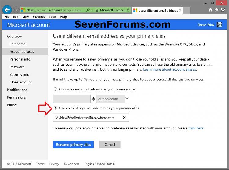229x170 pixels.
Task: Click the Microsoft Corporation certificate label
Action: pyautogui.click(x=113, y=10)
